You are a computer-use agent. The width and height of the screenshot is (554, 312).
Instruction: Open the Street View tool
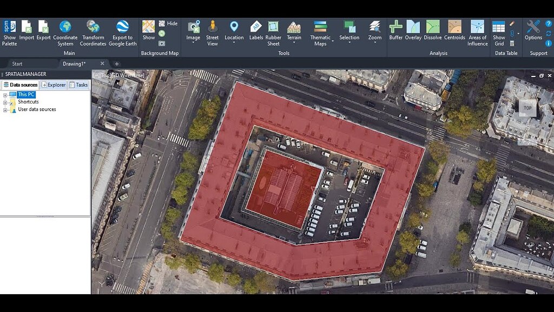pyautogui.click(x=212, y=31)
